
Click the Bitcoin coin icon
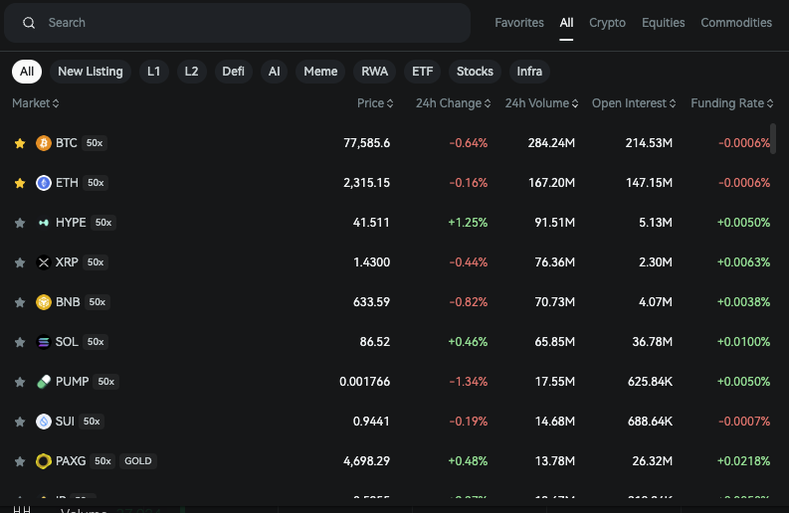44,143
